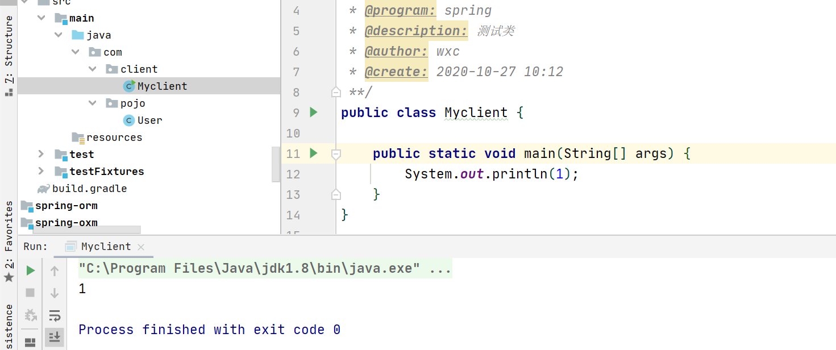Select the testFixtures folder label

[107, 172]
